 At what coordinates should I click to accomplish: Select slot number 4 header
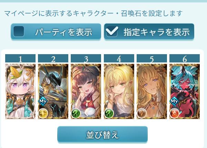click(119, 58)
